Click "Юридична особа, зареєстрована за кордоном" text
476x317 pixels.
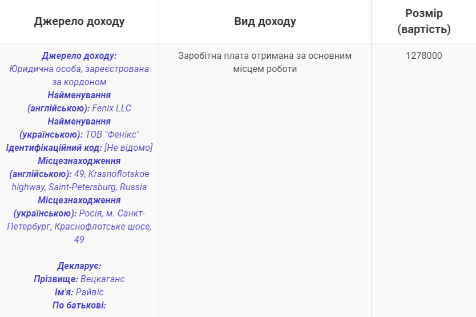pyautogui.click(x=79, y=69)
